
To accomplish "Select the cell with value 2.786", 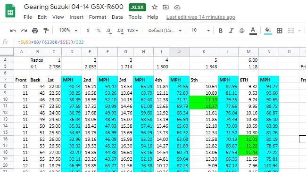I will (x=54, y=66).
